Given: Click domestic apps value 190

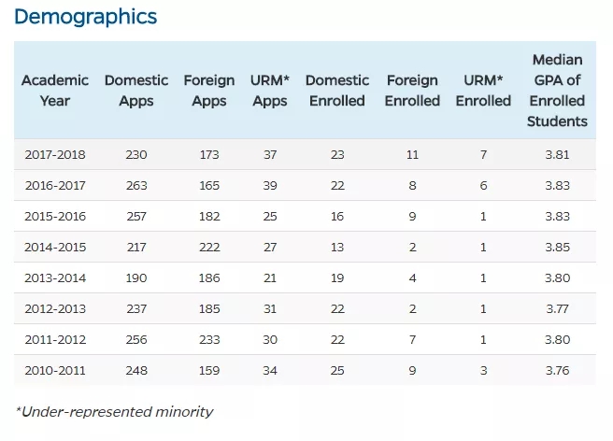Looking at the screenshot, I should pyautogui.click(x=136, y=278).
